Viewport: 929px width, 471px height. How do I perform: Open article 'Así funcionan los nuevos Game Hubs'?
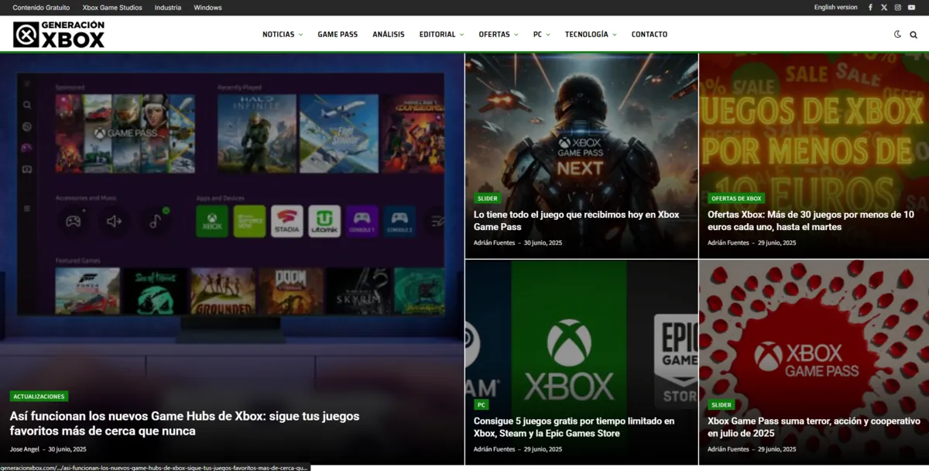pyautogui.click(x=185, y=423)
